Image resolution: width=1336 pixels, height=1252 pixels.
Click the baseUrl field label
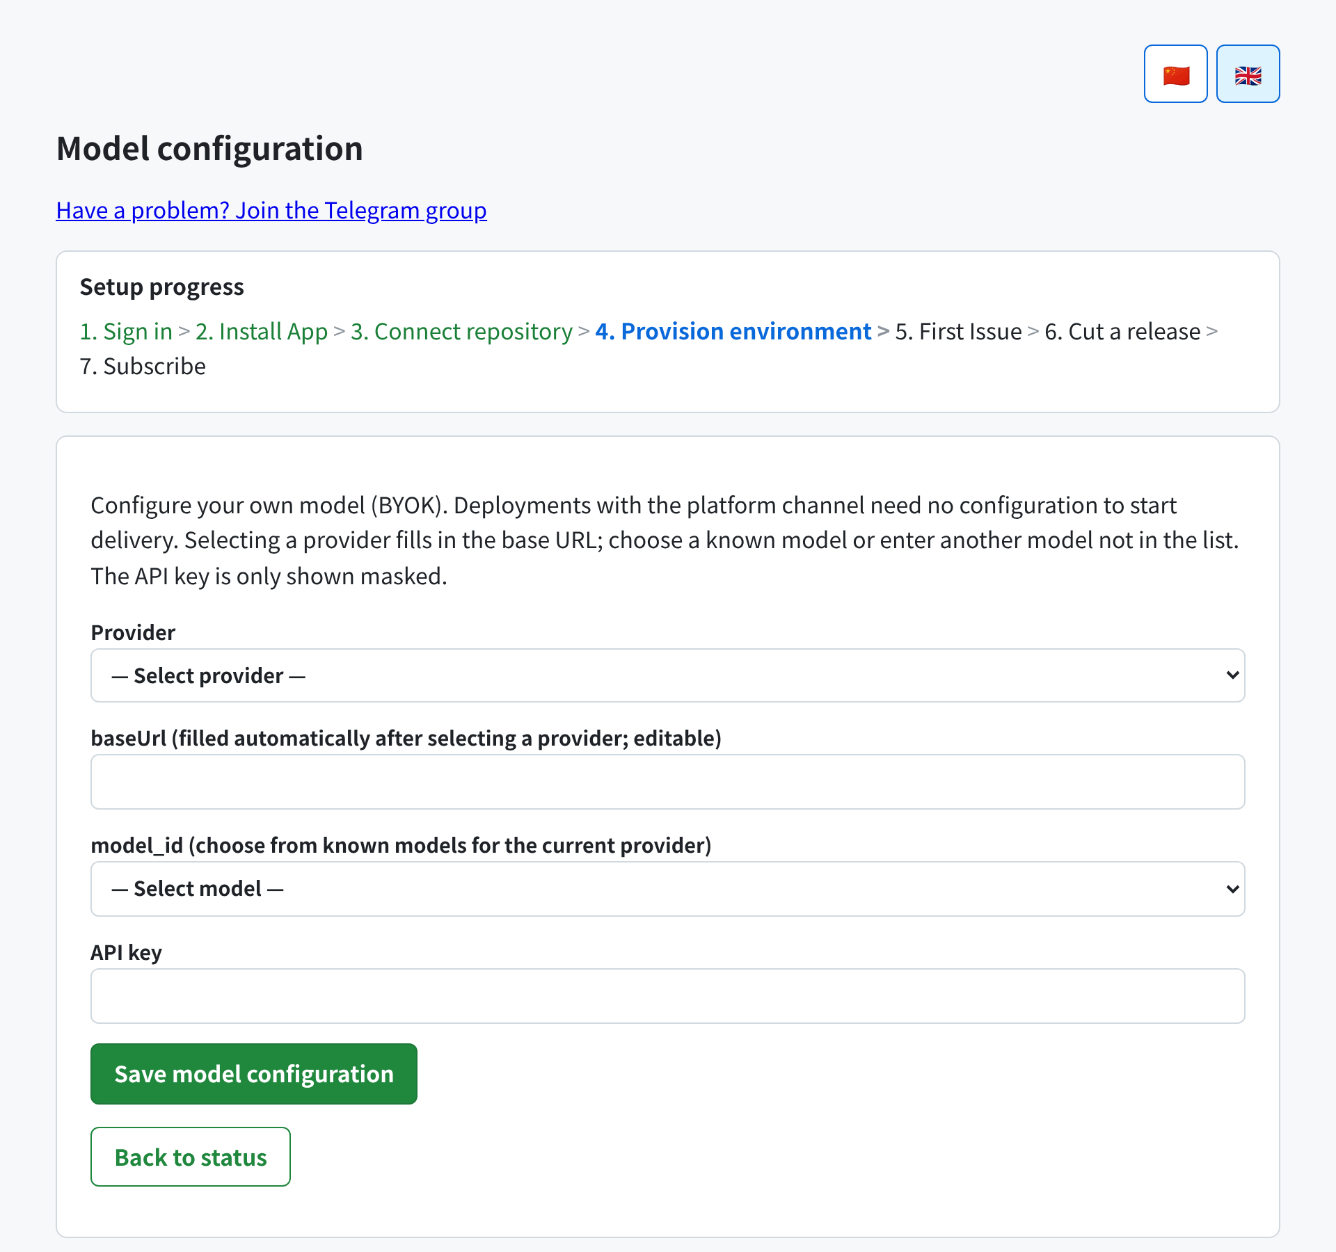click(x=406, y=738)
